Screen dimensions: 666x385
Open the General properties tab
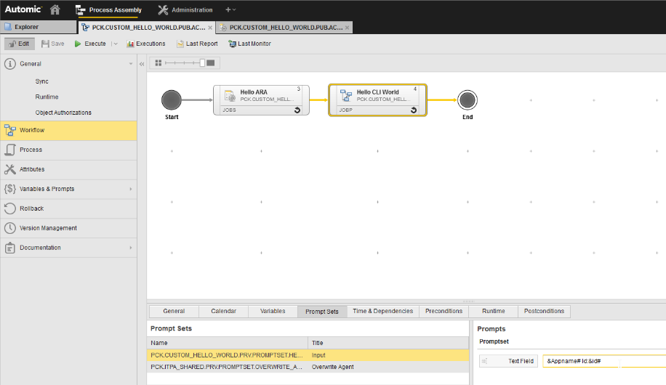pos(174,311)
